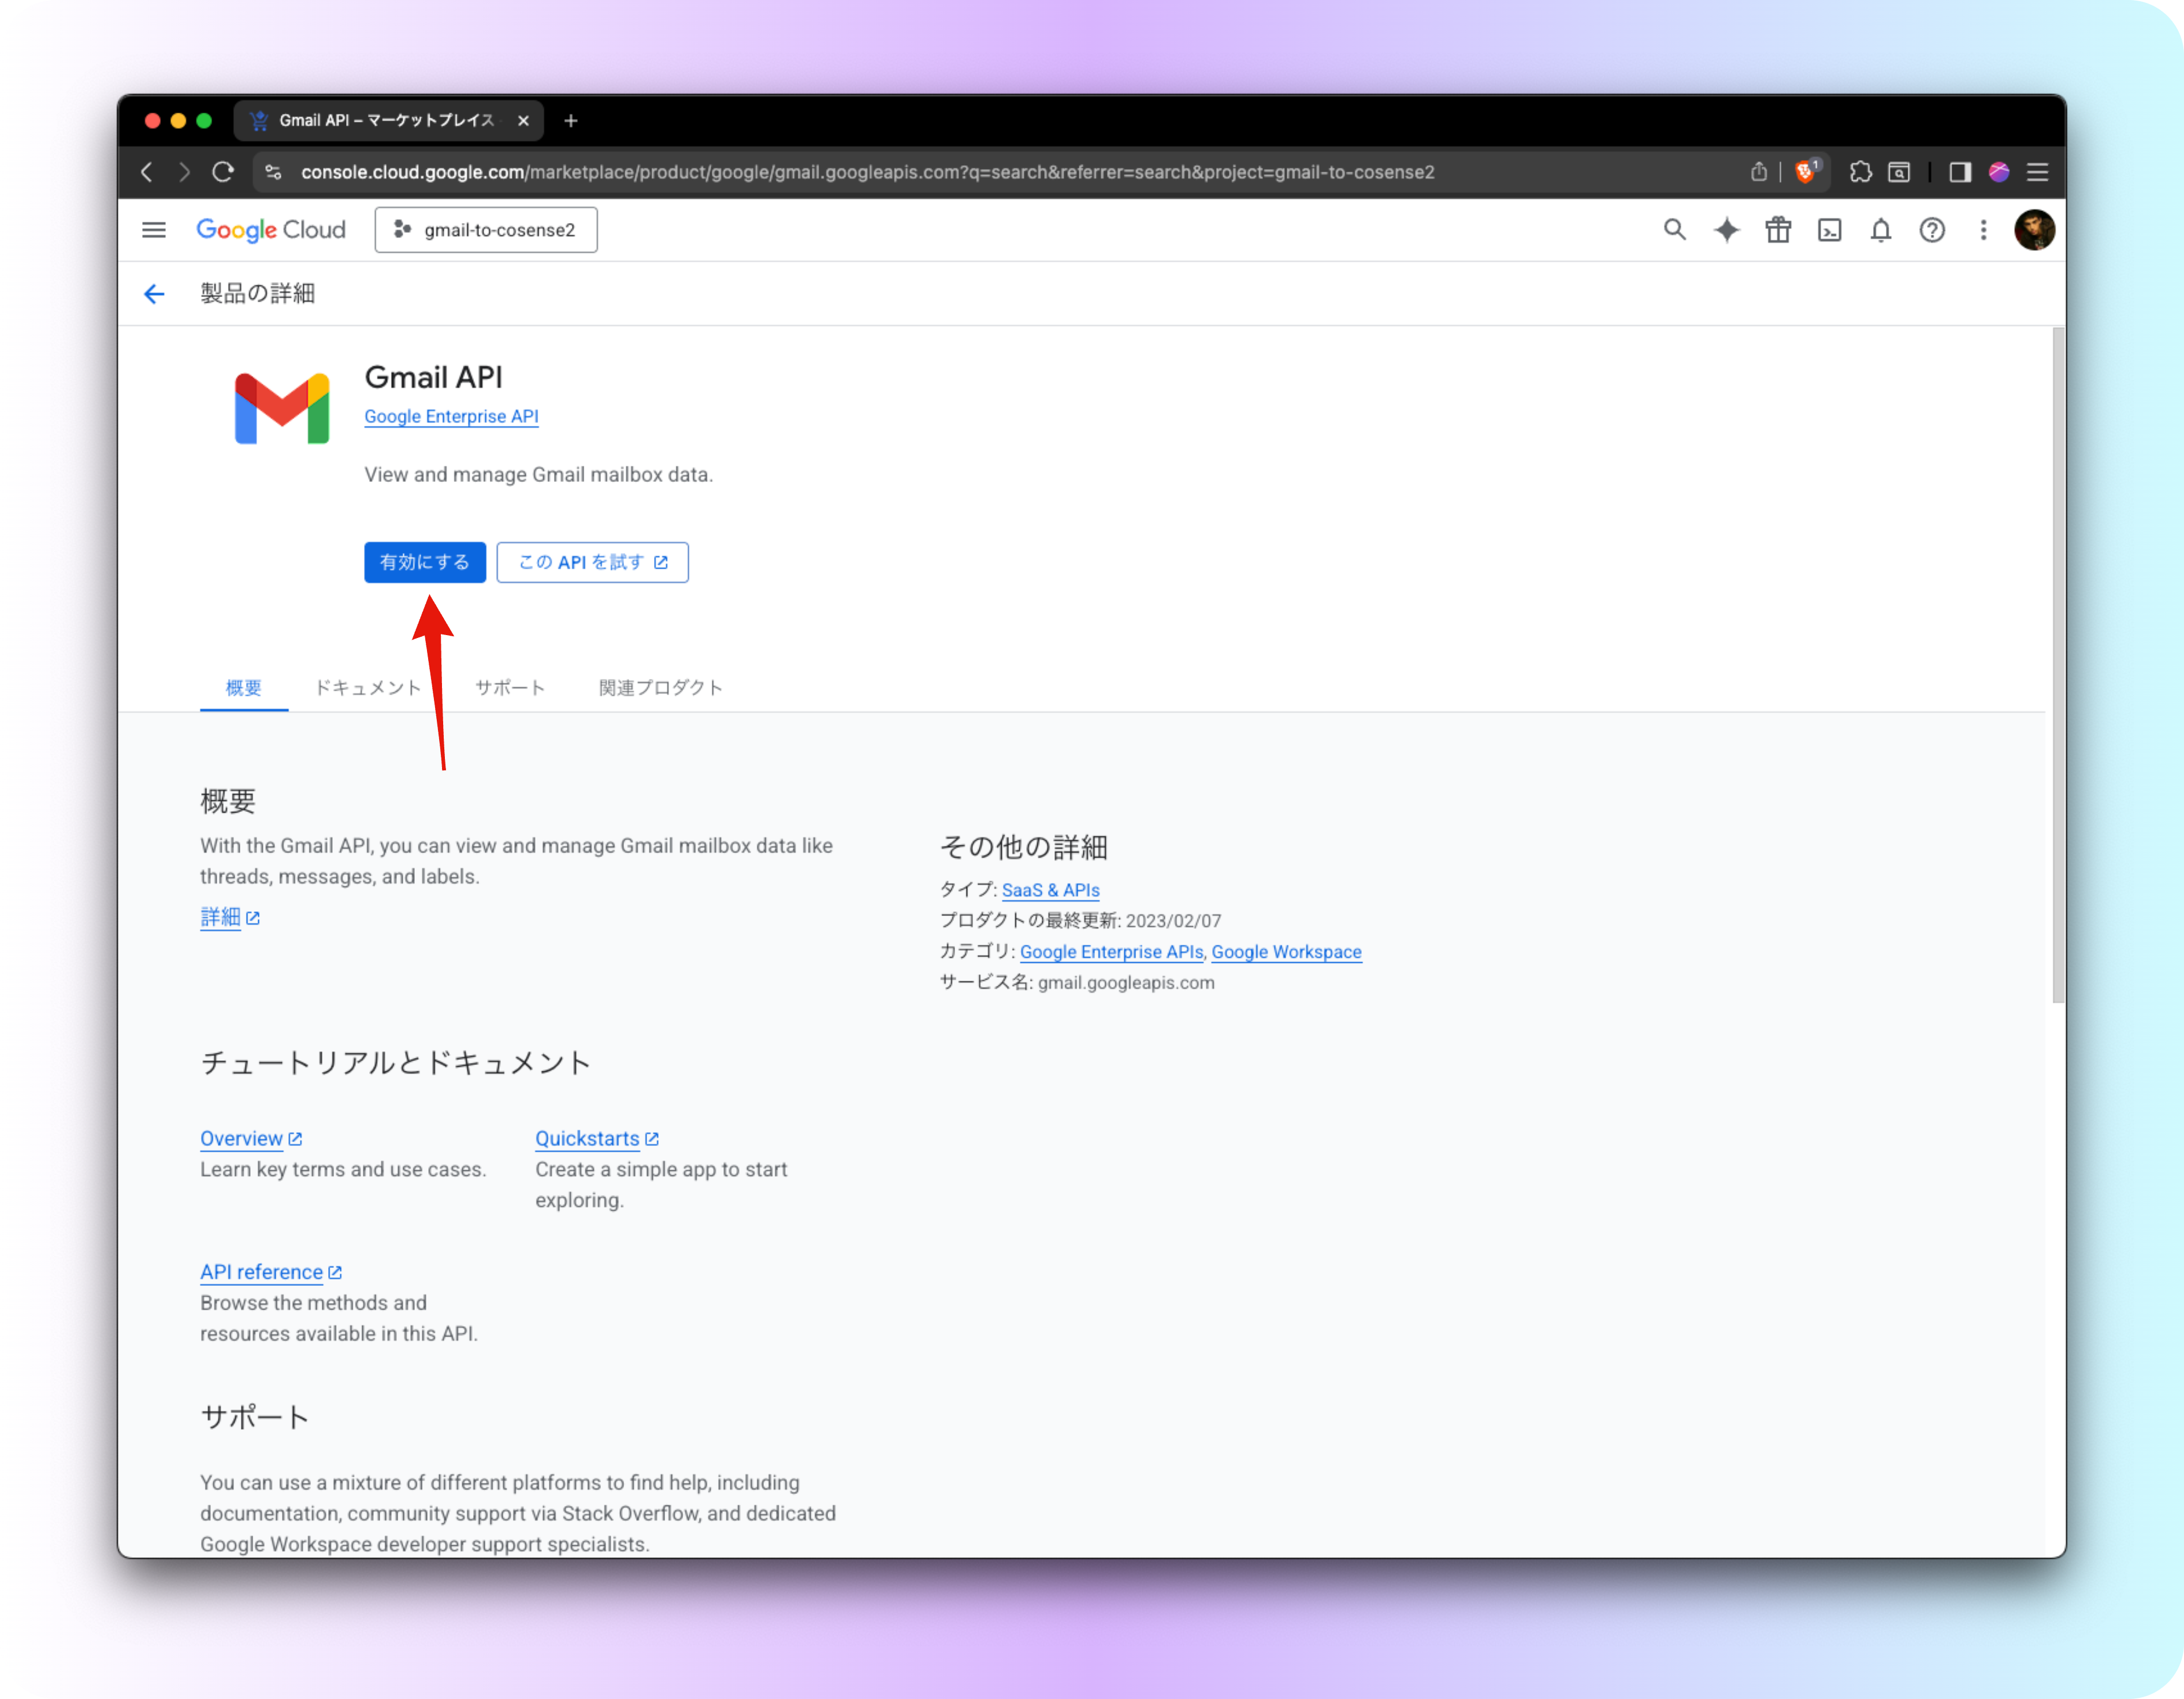Click the この API を試す button

tap(593, 562)
